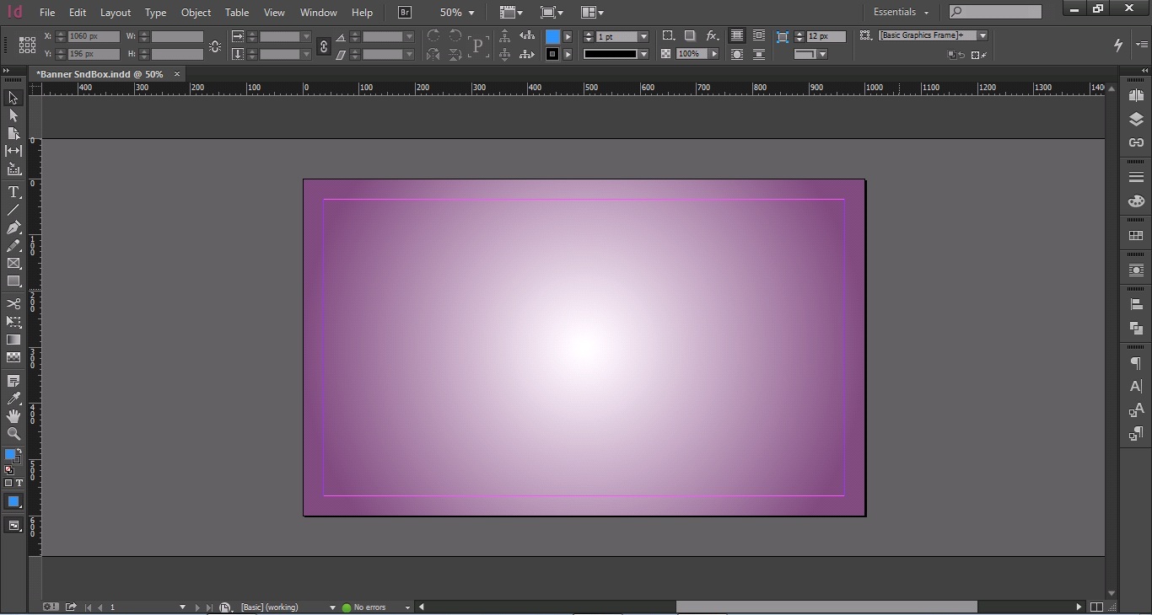Select the Content Collector tool

[x=13, y=168]
